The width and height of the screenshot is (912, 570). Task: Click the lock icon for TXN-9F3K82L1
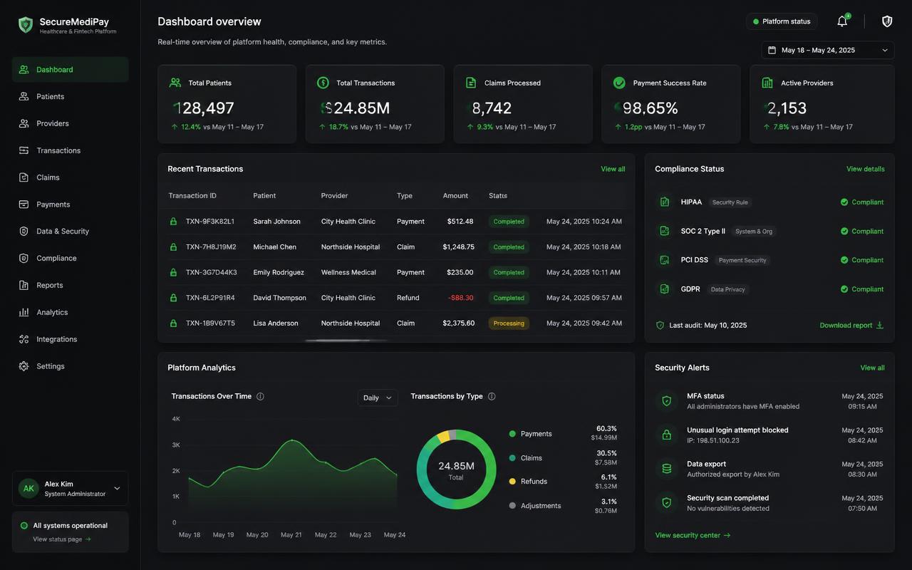click(173, 222)
